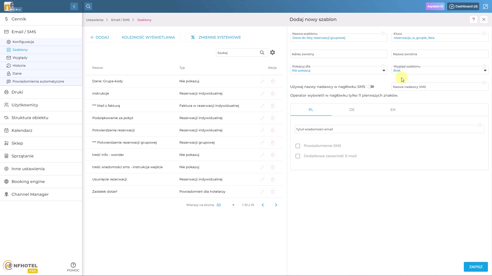492x276 pixels.
Task: Switch to the DE language tab
Action: pos(352,110)
